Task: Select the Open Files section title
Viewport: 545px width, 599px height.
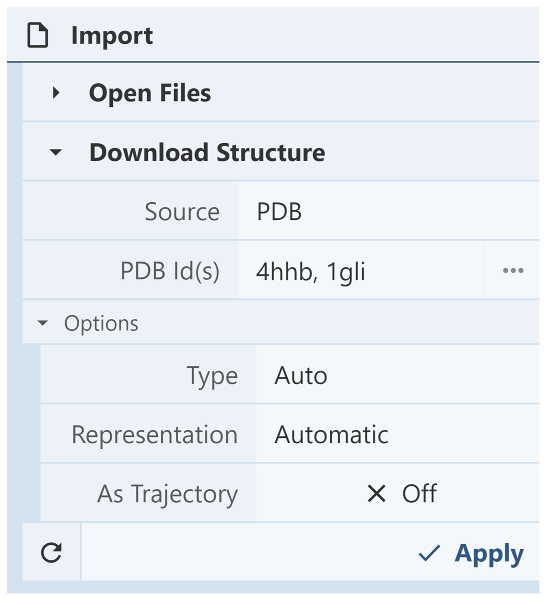Action: click(150, 93)
